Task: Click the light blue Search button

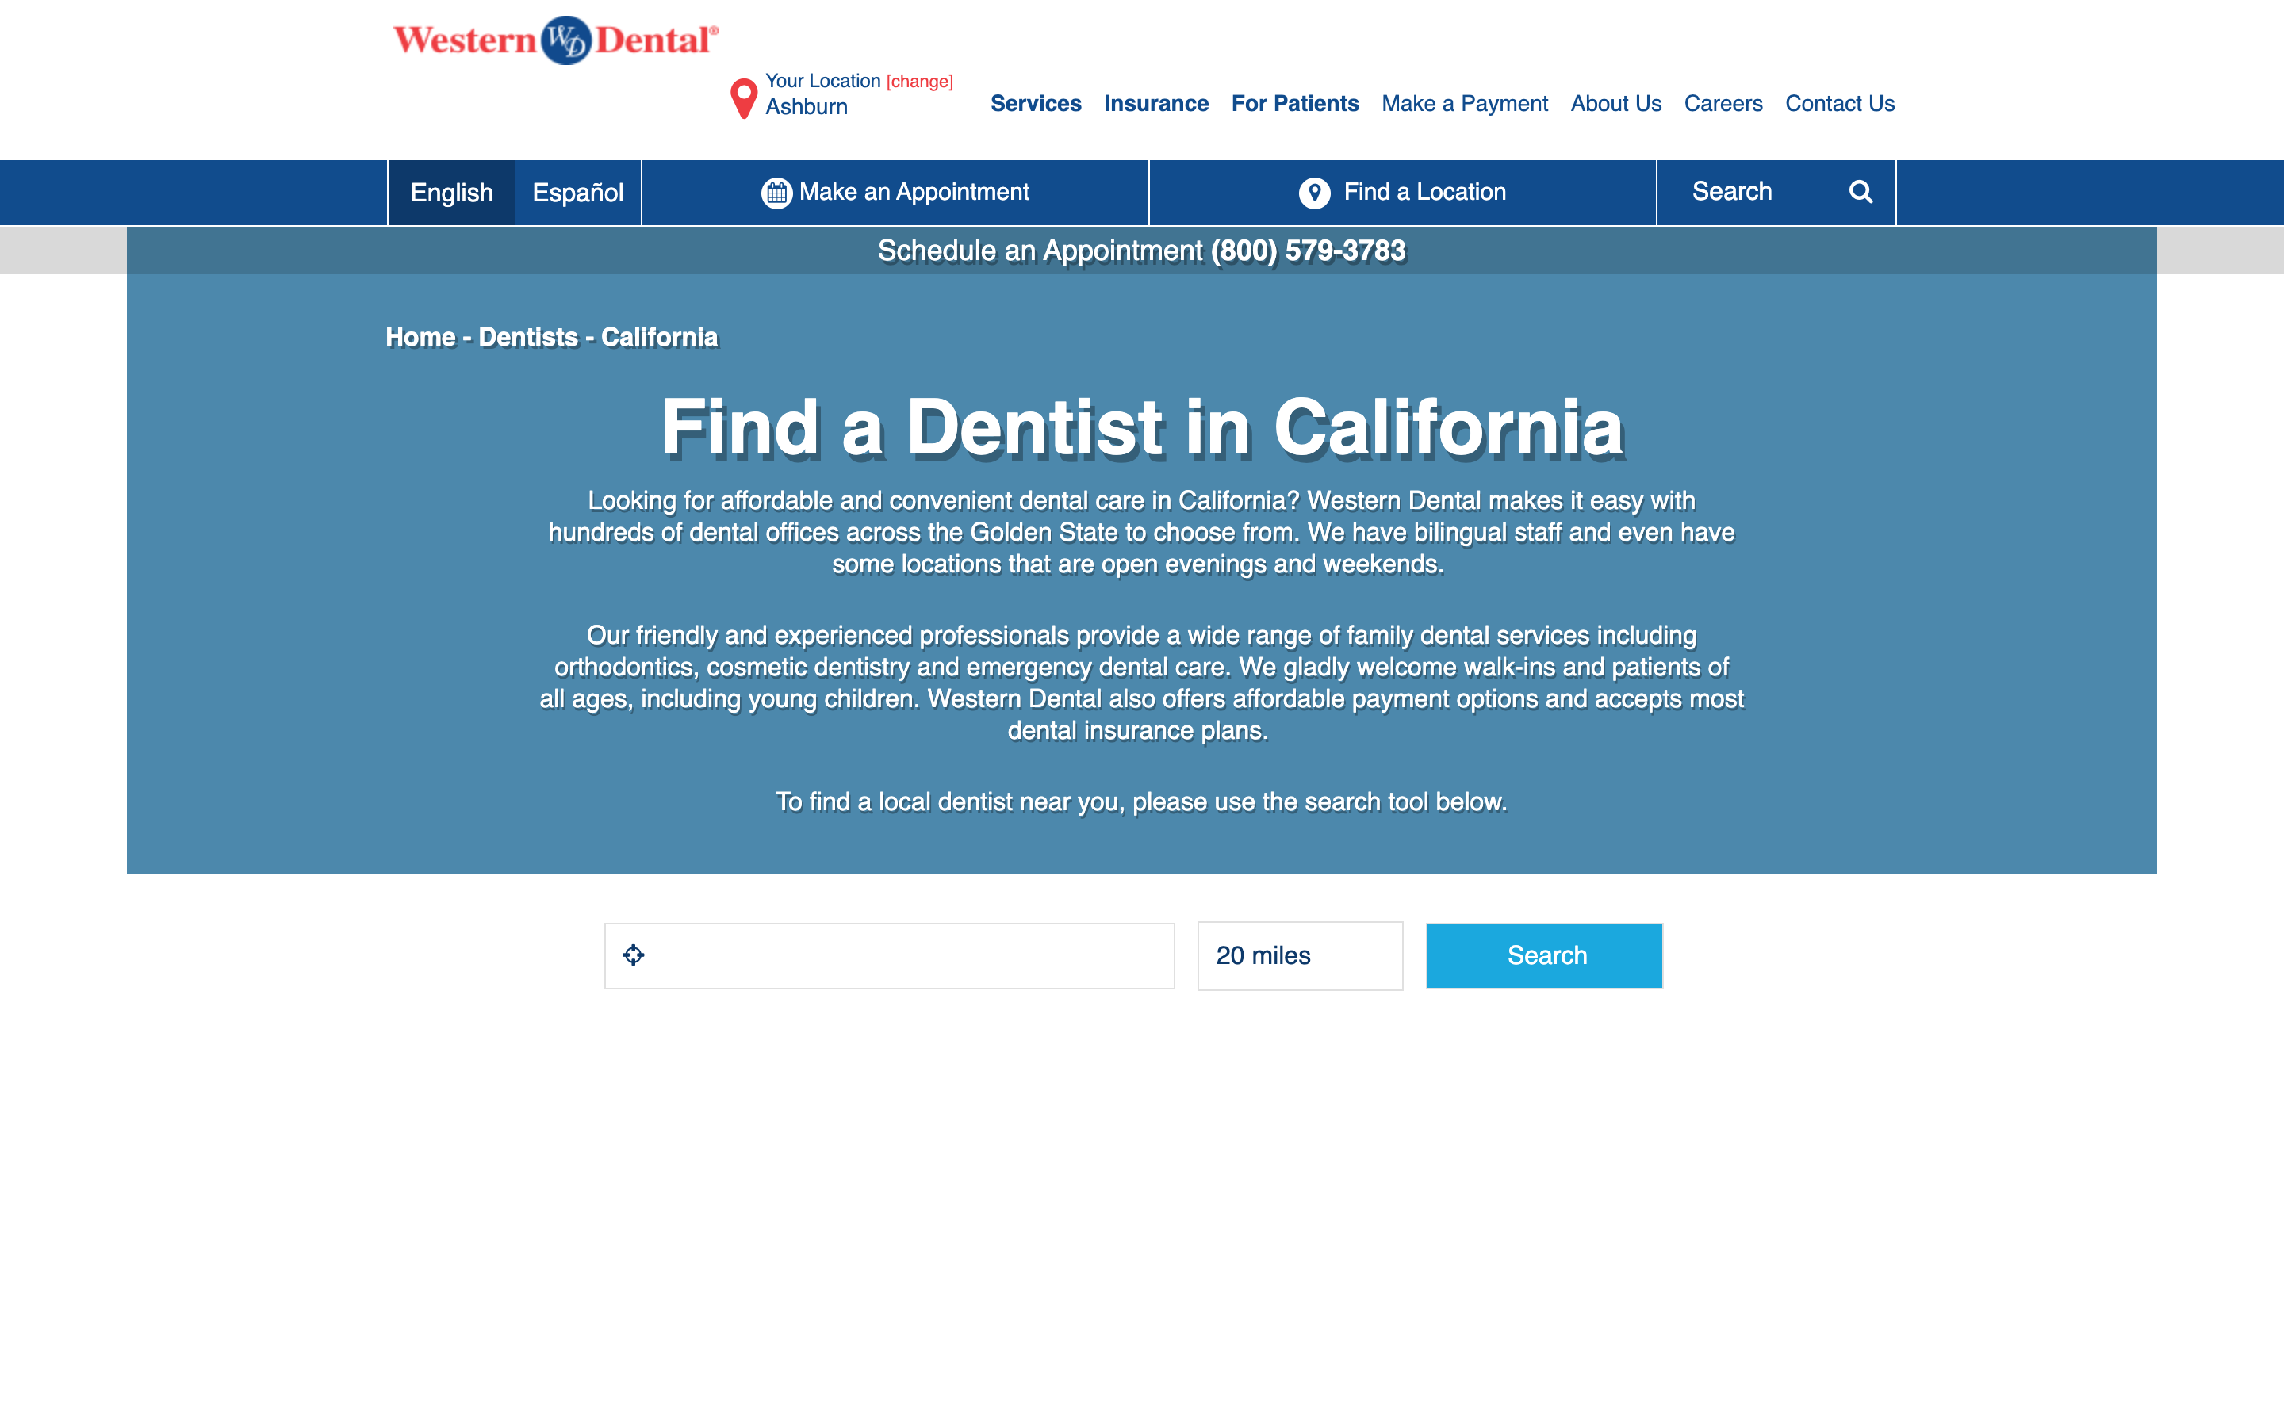Action: click(1544, 956)
